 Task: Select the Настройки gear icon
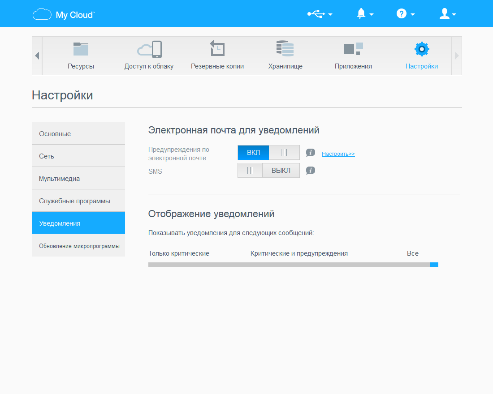(x=422, y=49)
